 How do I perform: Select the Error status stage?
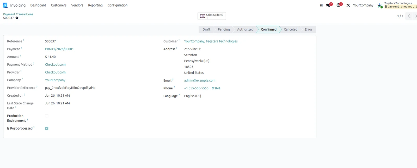(x=308, y=29)
